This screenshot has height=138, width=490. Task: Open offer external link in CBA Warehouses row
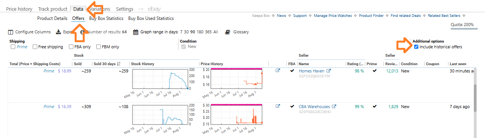(278, 107)
